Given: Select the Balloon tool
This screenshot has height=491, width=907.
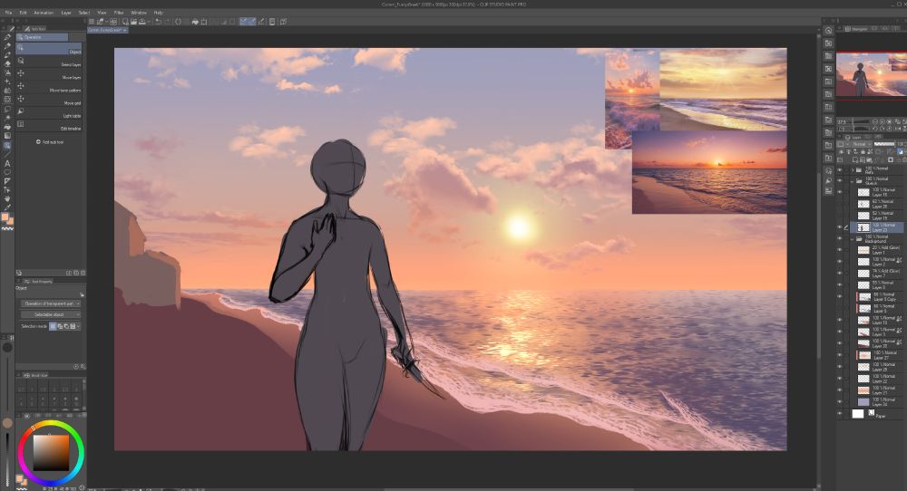Looking at the screenshot, I should tap(7, 172).
